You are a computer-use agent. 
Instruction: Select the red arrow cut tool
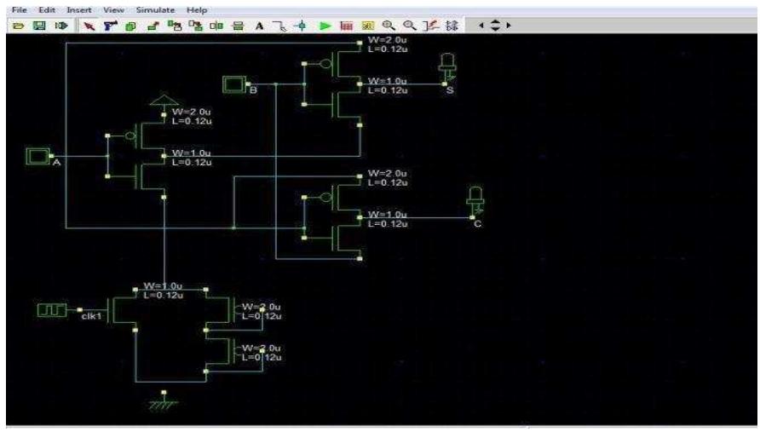89,26
